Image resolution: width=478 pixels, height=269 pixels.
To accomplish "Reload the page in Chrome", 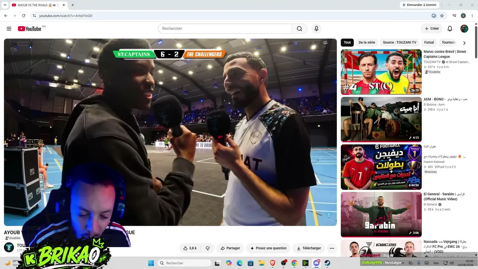I will (24, 16).
